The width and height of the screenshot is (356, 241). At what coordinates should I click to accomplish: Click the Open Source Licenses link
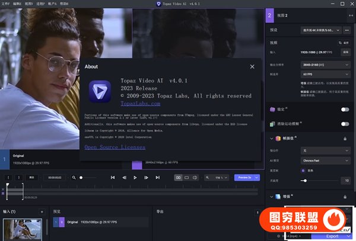(x=115, y=147)
